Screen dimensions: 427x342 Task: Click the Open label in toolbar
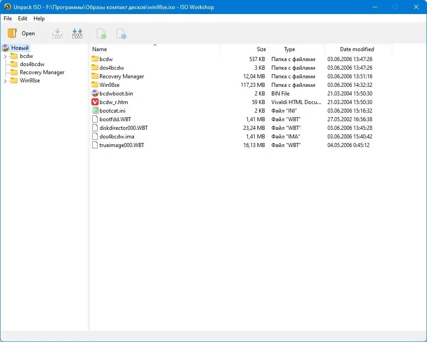28,33
